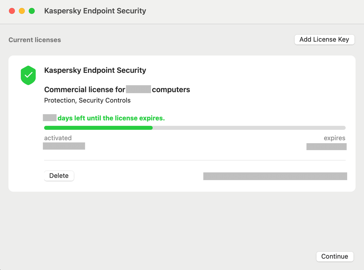Click the green shield checkmark icon

tap(28, 75)
